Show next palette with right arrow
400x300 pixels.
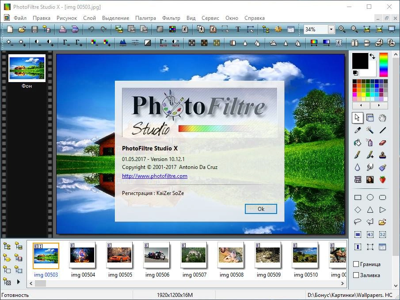[x=379, y=105]
